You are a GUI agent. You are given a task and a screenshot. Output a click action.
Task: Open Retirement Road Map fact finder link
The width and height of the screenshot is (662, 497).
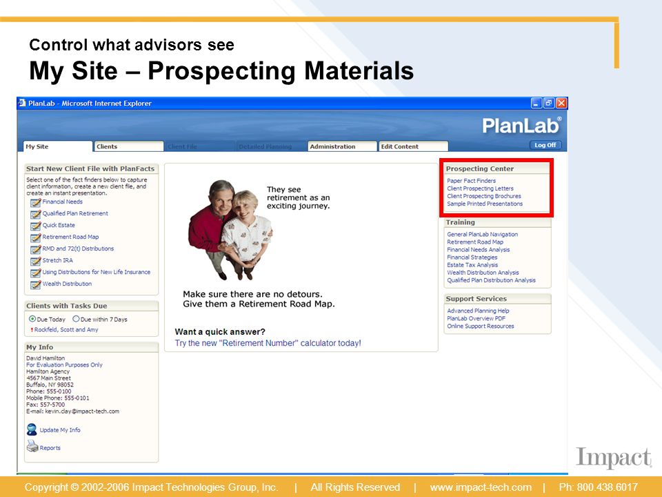point(70,237)
